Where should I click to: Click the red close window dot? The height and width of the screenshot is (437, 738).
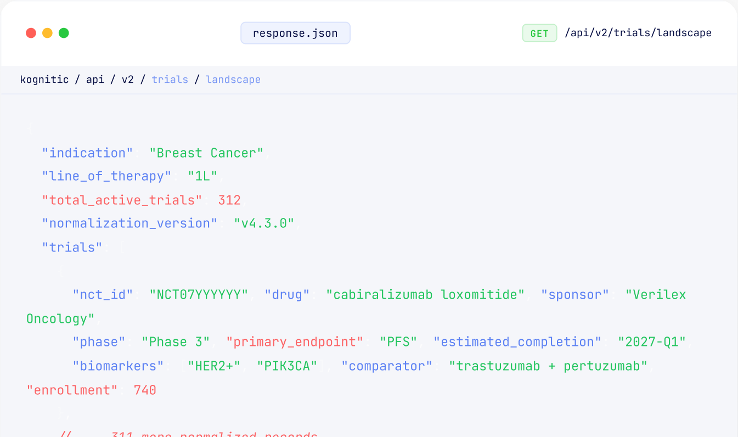click(31, 33)
